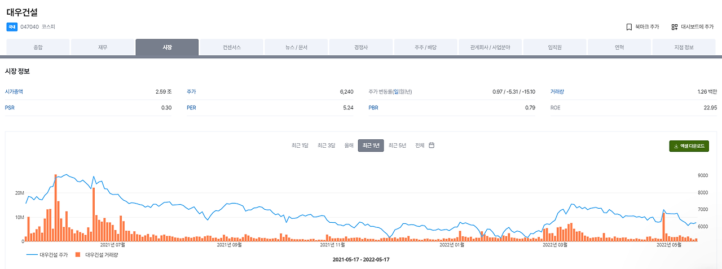Switch to the 경쟁사 tab
Screen dimensions: 722x269
pos(361,47)
